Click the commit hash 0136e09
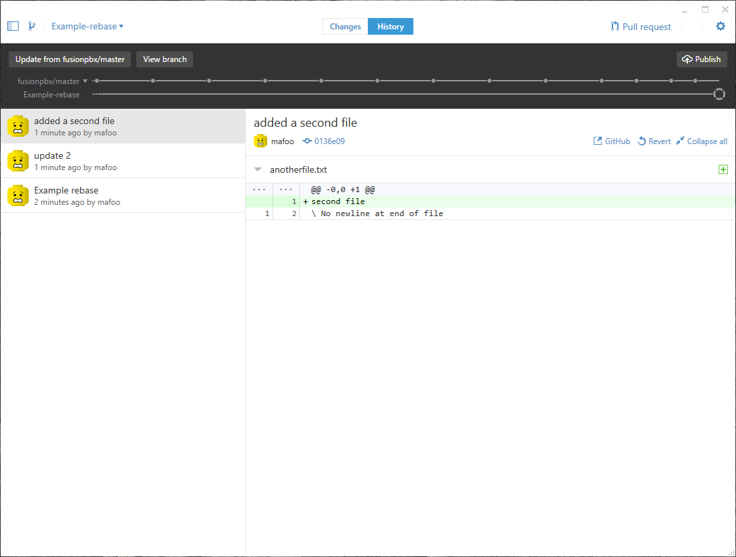The image size is (736, 557). [324, 141]
